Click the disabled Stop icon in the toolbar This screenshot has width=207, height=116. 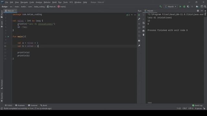click(192, 6)
